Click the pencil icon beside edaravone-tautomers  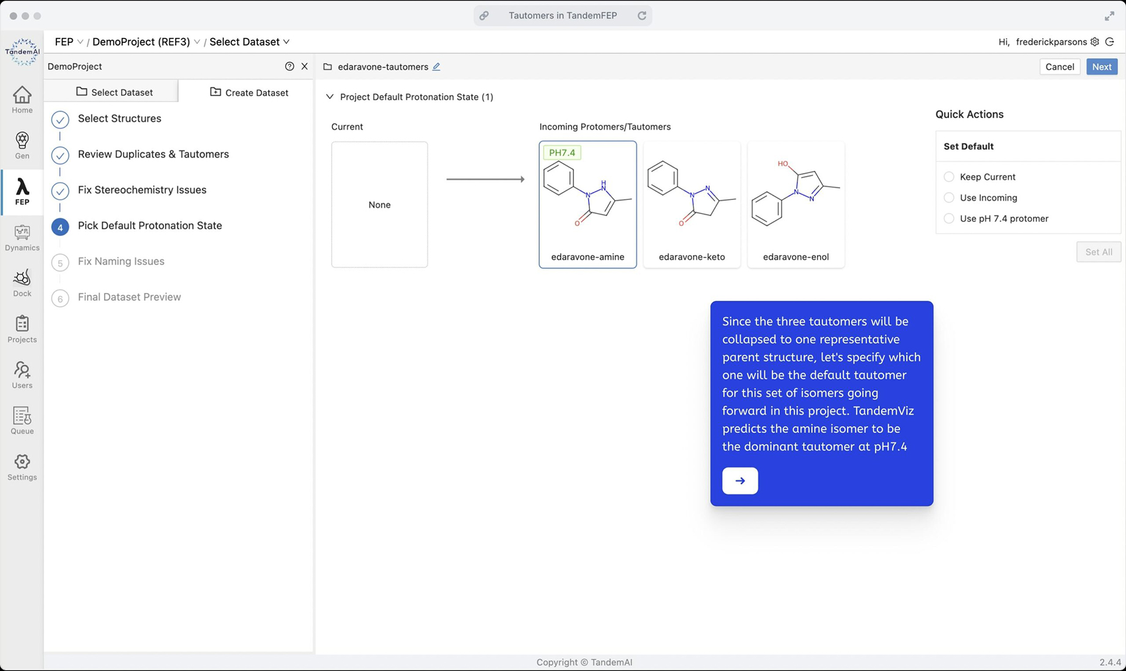[436, 67]
